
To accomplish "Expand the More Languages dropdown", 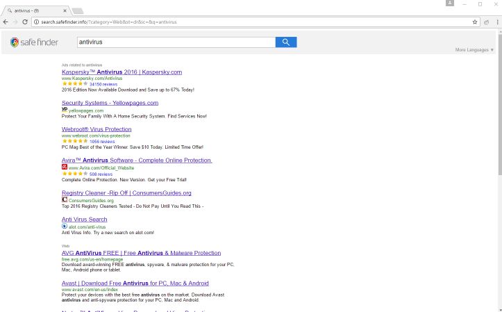I will tap(474, 49).
